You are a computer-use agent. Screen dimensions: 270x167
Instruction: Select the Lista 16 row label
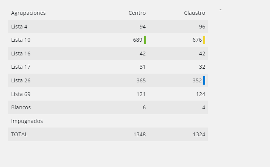click(21, 54)
